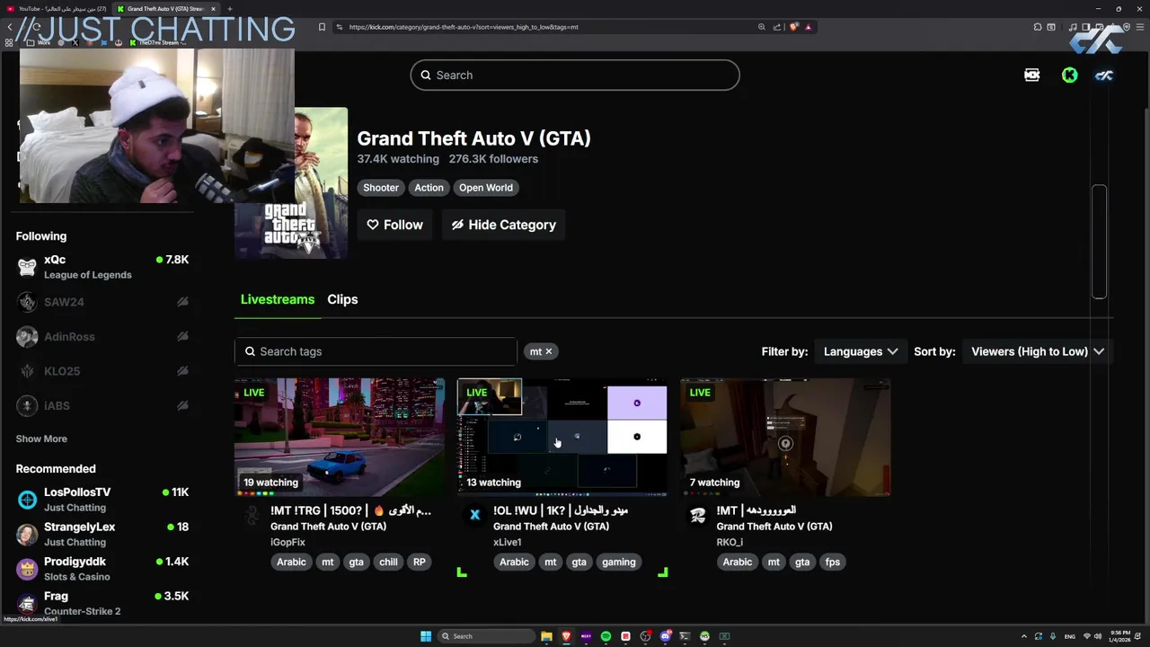Click the gta tag under xLive1 stream
Viewport: 1150px width, 647px height.
[579, 562]
